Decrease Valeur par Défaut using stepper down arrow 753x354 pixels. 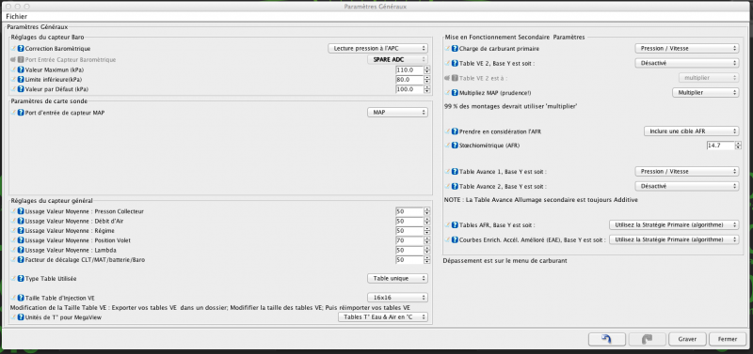(x=426, y=91)
